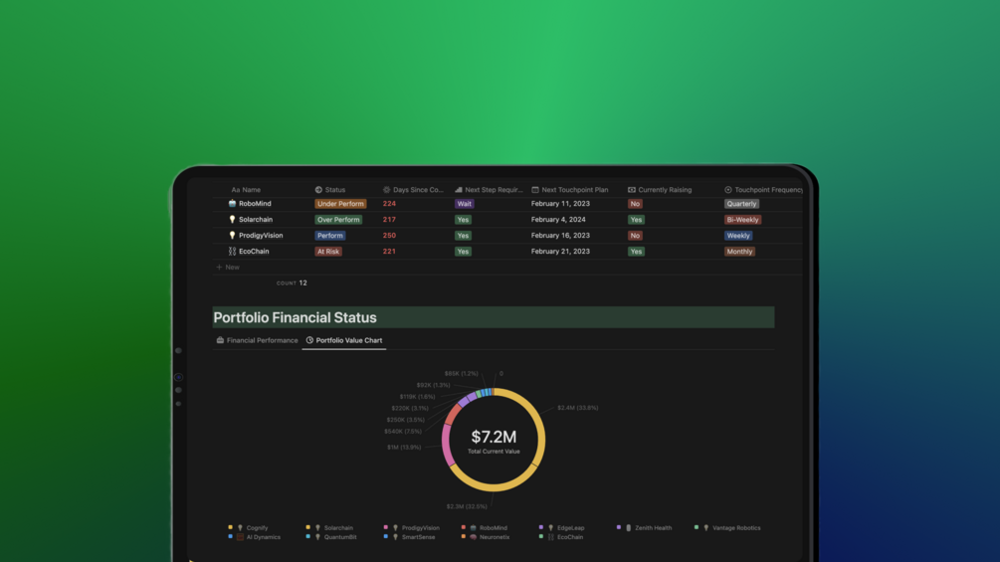Open the Wait next step tag
The width and height of the screenshot is (1000, 562).
point(465,204)
